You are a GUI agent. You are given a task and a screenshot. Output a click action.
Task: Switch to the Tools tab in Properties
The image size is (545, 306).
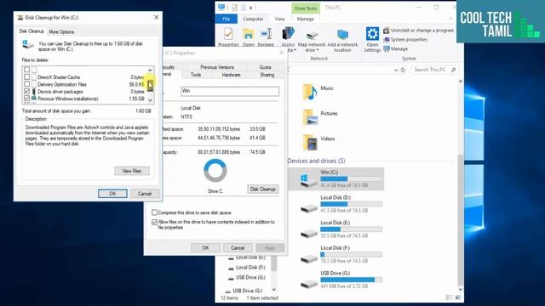pos(196,75)
